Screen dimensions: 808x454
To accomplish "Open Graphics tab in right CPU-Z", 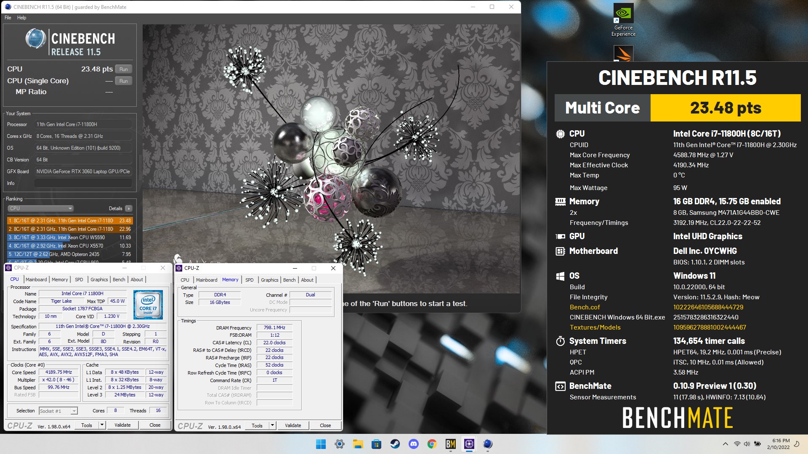I will point(270,280).
